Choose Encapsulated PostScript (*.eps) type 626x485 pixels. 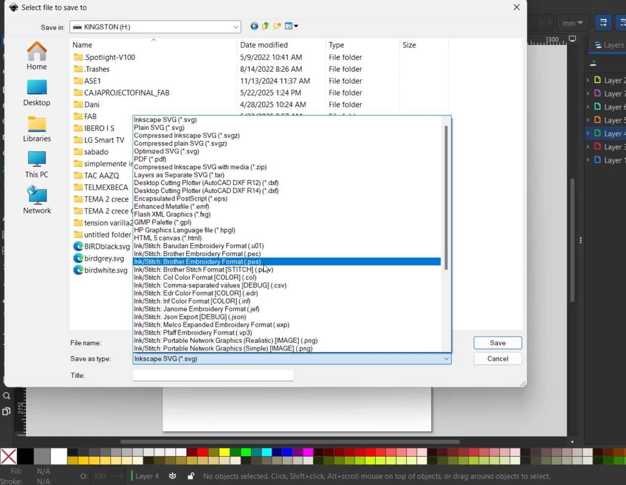pyautogui.click(x=287, y=198)
